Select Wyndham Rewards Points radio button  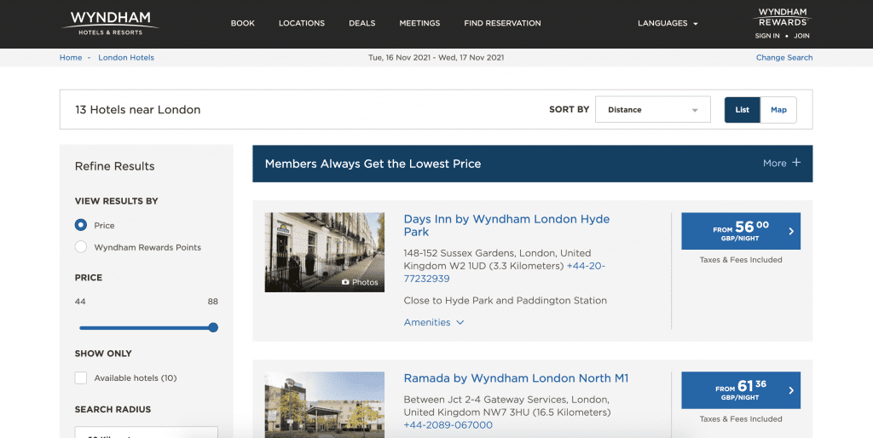[81, 246]
